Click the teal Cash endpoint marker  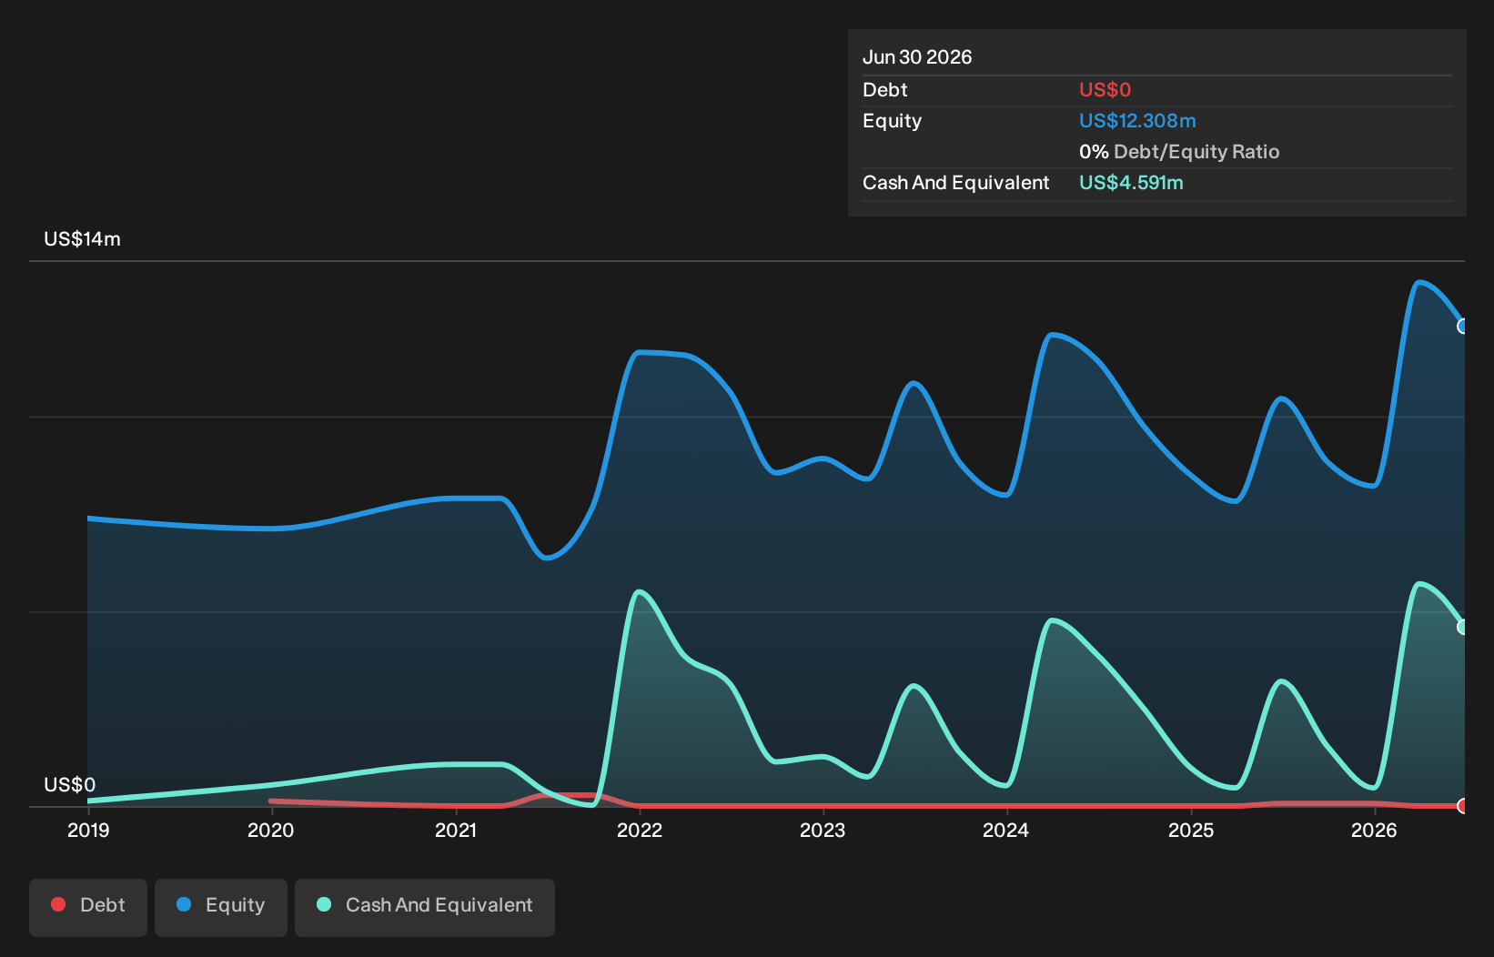(1462, 627)
